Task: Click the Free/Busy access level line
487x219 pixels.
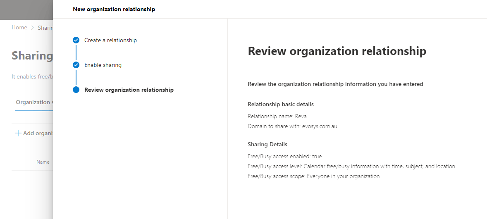Action: (351, 166)
